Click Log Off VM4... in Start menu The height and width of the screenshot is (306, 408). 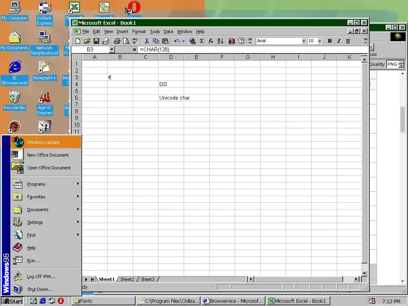point(46,277)
